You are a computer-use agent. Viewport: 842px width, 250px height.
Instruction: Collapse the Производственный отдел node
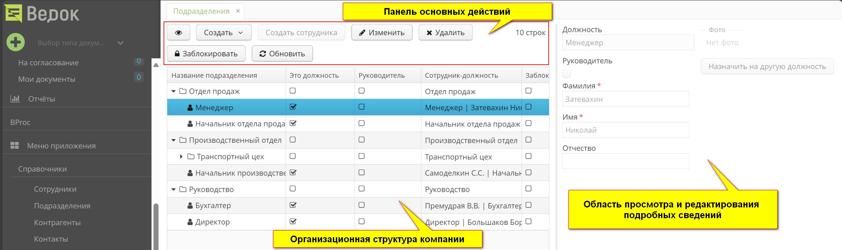pos(173,140)
